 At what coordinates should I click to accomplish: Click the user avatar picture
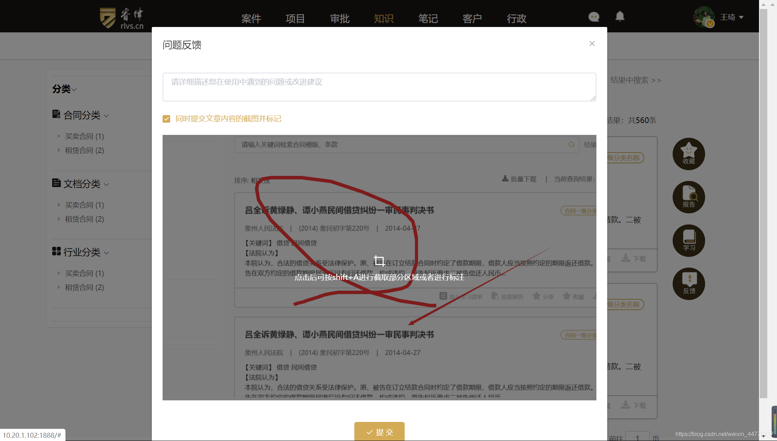(x=704, y=17)
